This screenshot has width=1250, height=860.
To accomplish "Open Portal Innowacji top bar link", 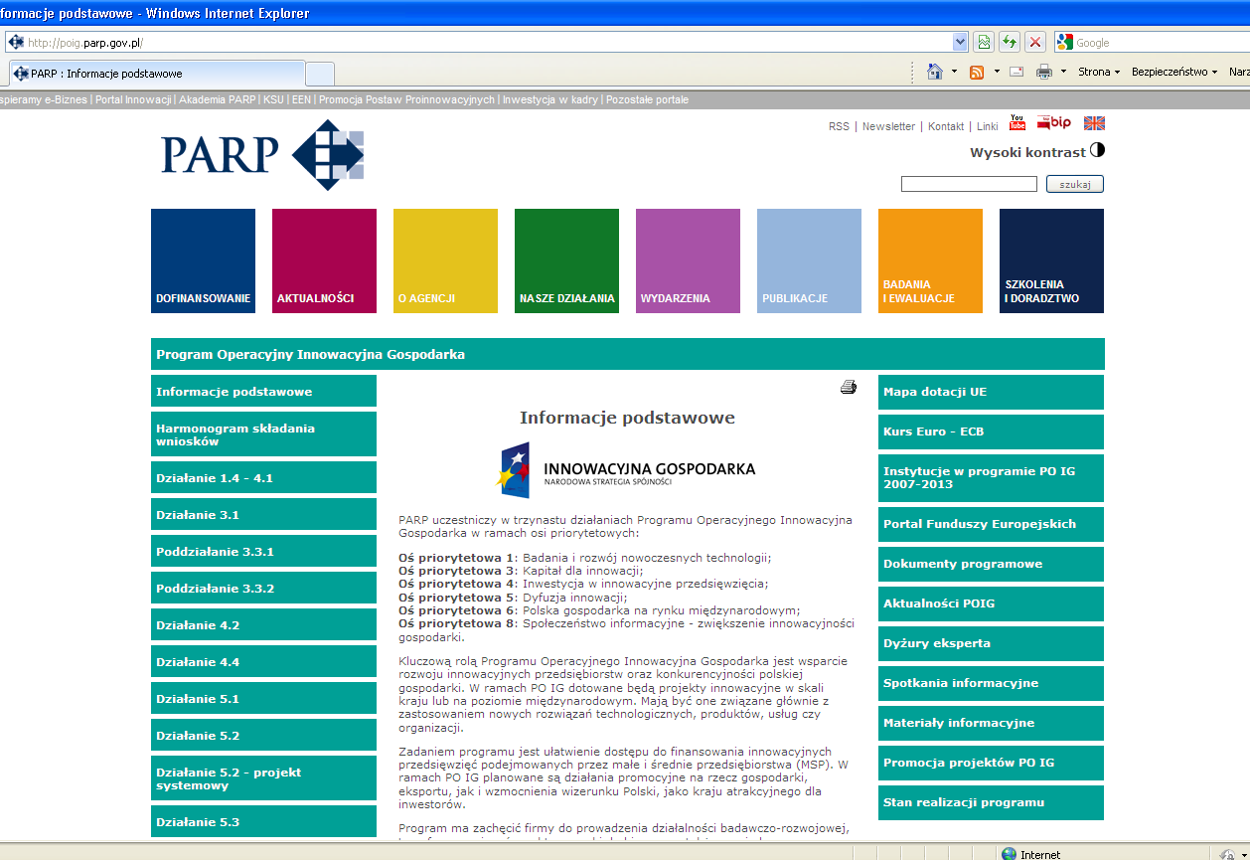I will (x=134, y=99).
